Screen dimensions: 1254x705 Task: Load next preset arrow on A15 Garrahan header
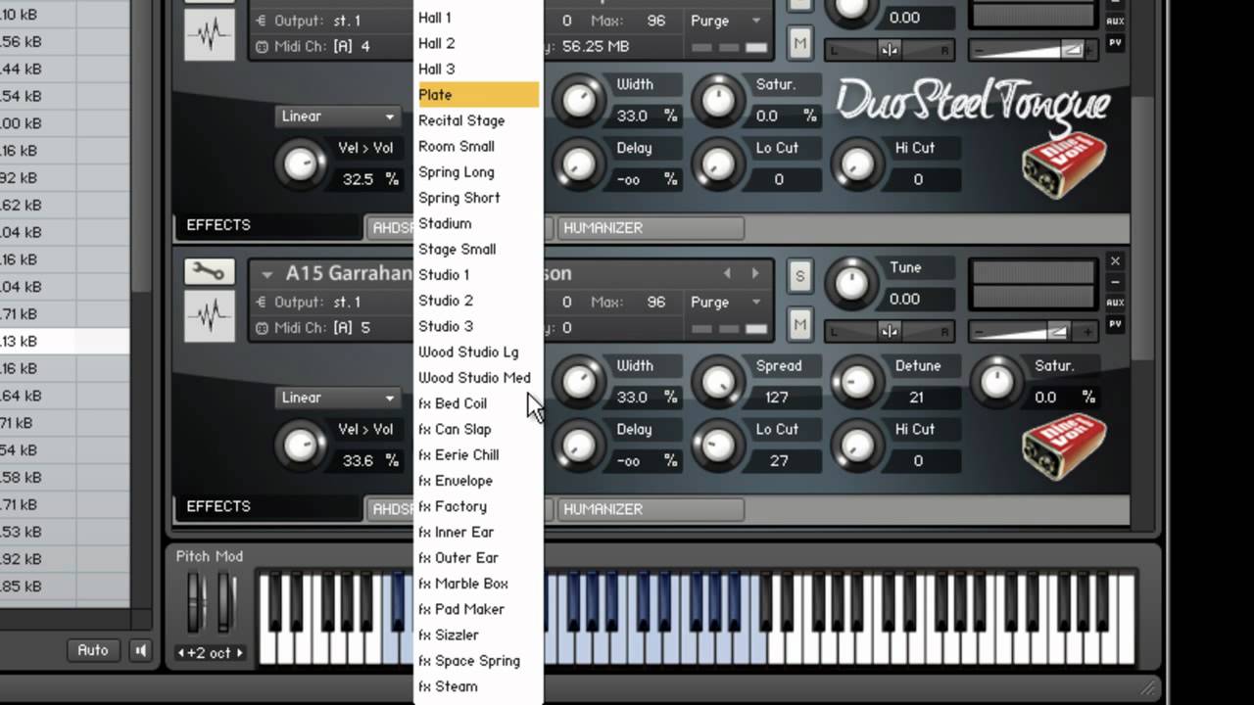click(754, 273)
